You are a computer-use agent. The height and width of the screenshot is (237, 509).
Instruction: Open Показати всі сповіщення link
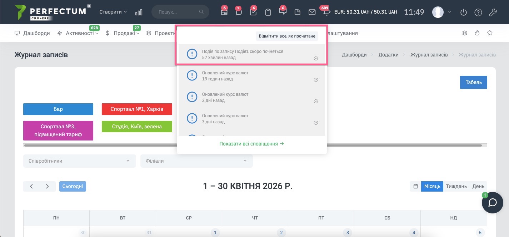click(x=251, y=144)
